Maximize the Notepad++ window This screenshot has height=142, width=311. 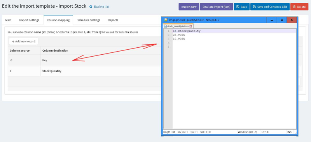tap(282, 20)
